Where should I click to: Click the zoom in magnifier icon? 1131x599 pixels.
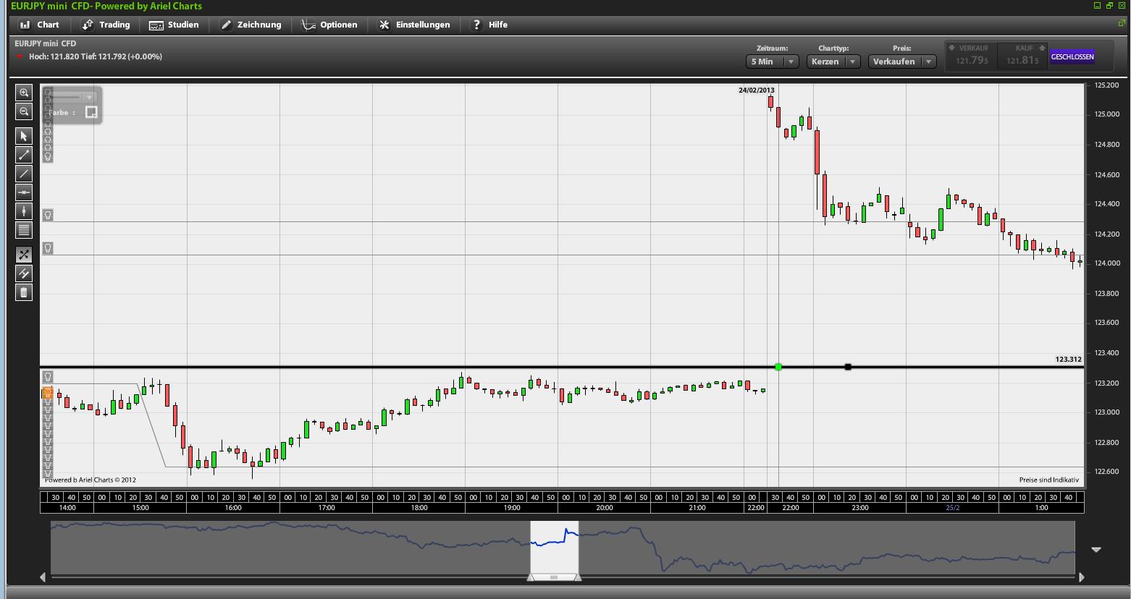coord(24,93)
